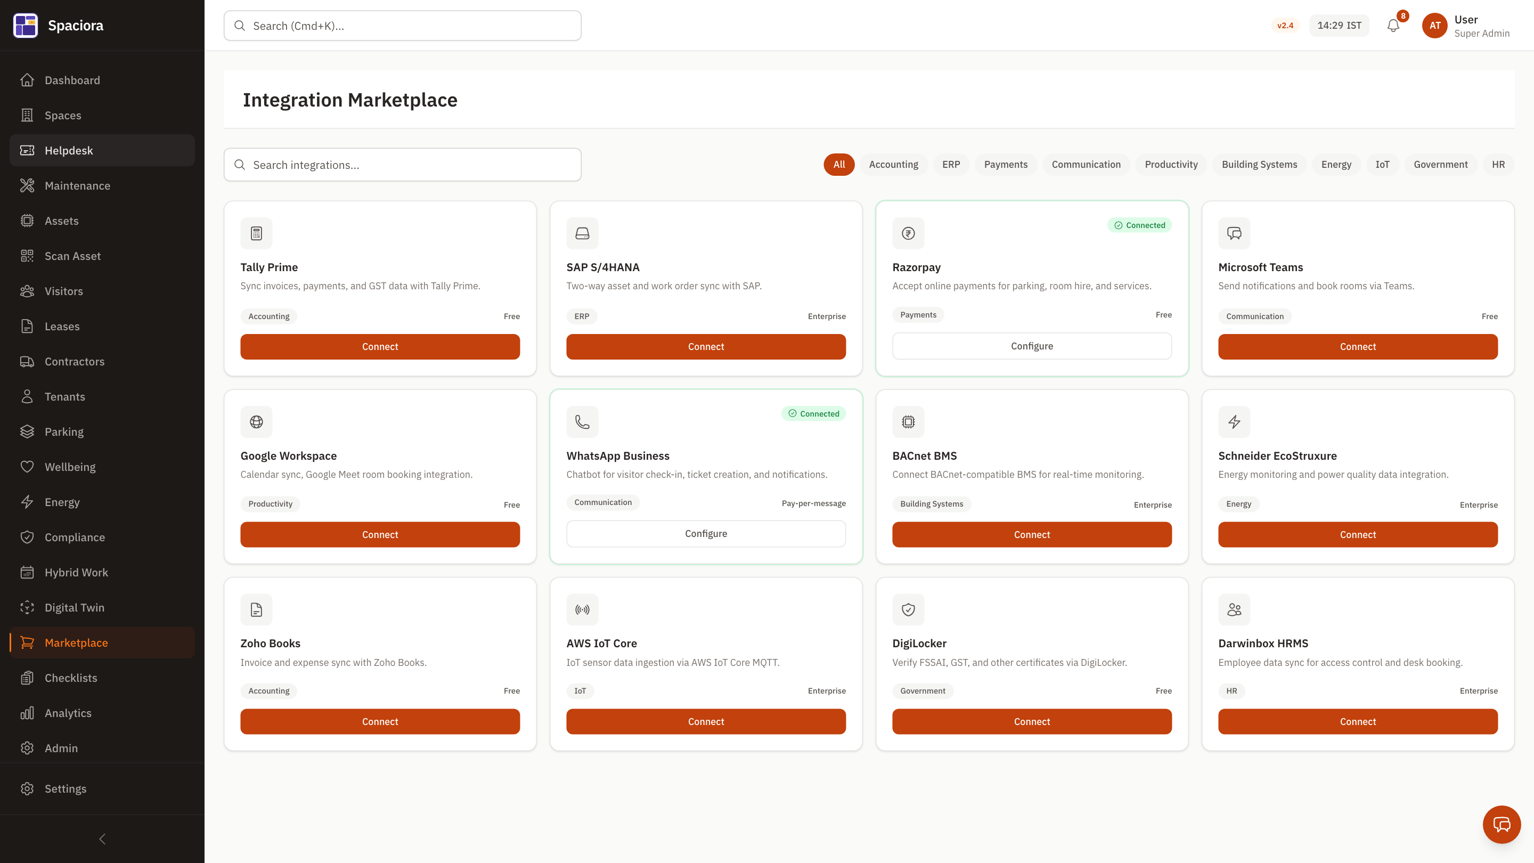Image resolution: width=1534 pixels, height=863 pixels.
Task: Click the AWS IoT Core signal icon
Action: [582, 609]
